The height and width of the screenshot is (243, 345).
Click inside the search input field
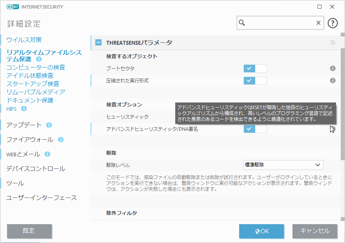(x=280, y=23)
